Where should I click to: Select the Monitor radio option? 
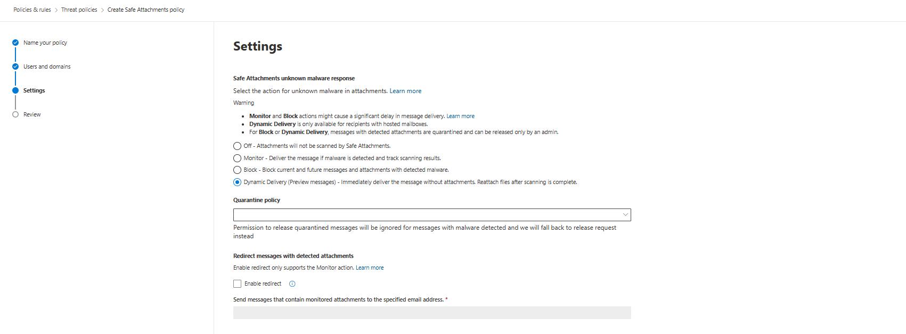coord(238,158)
